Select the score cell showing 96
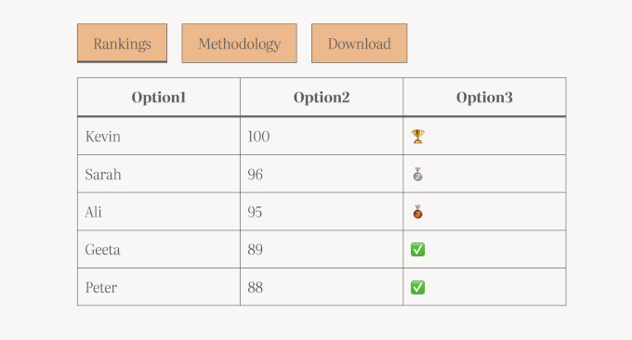Viewport: 632px width, 340px height. [x=322, y=174]
